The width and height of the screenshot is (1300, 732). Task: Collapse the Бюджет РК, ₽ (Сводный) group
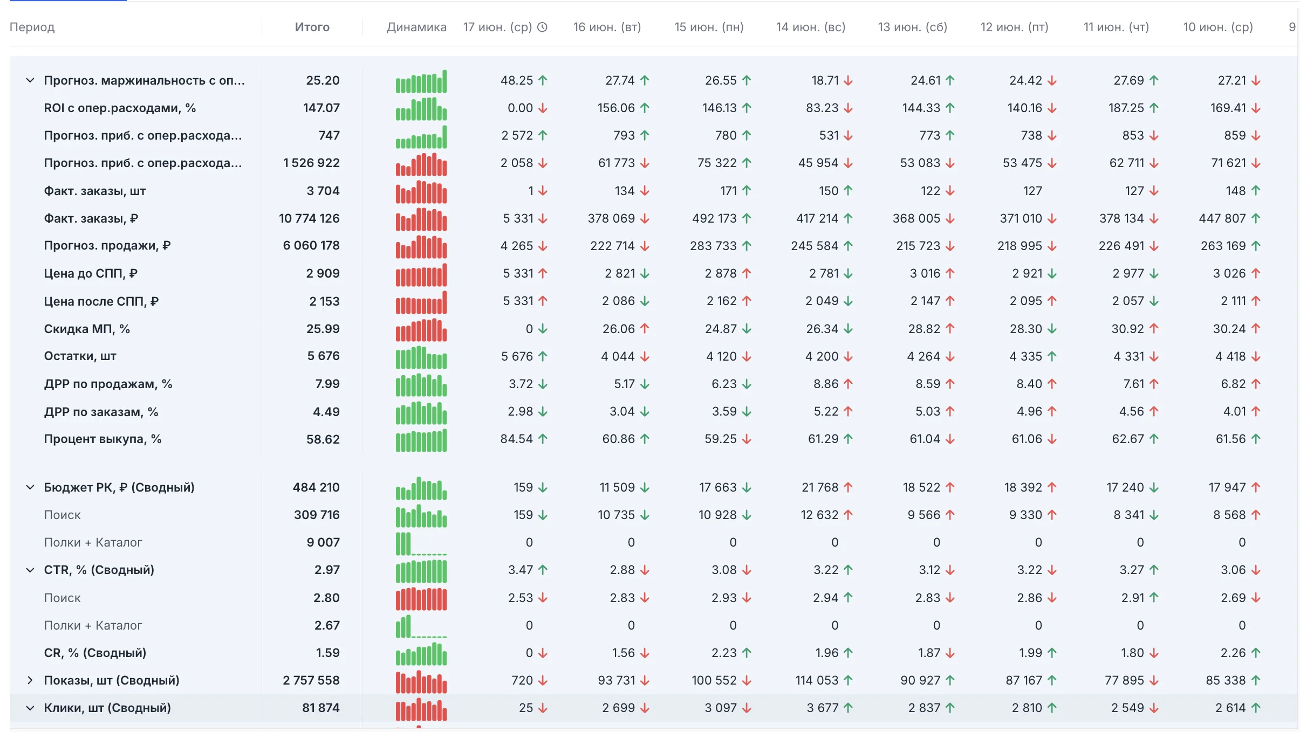coord(30,488)
